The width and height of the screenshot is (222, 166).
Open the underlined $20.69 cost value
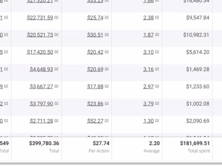[95, 69]
